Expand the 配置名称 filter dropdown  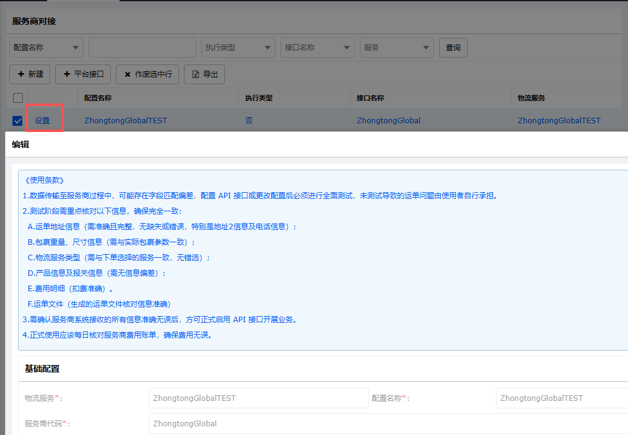[x=46, y=48]
